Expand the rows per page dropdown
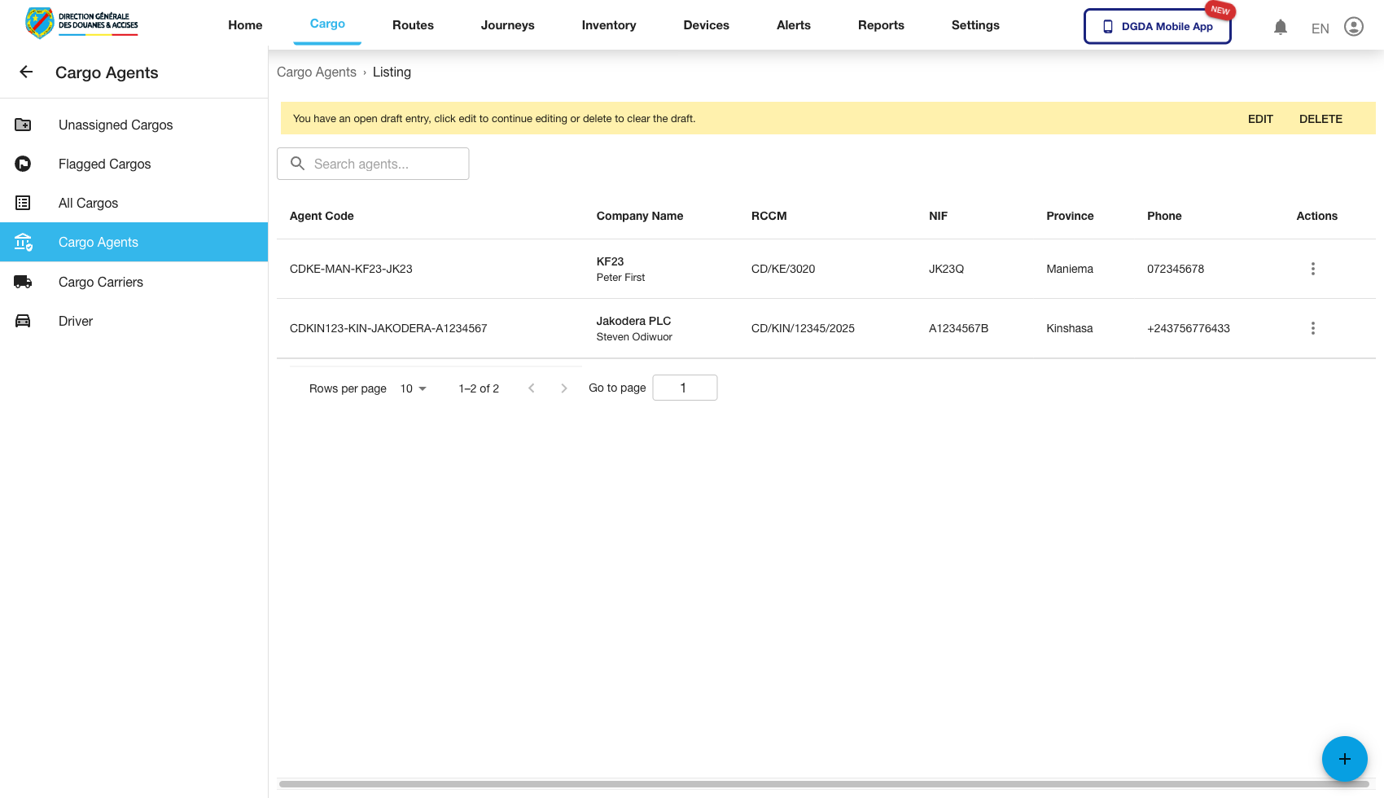Viewport: 1384px width, 798px height. click(414, 388)
